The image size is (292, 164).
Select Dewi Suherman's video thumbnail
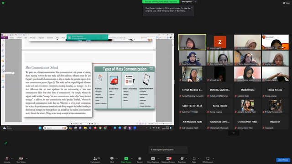point(192,58)
